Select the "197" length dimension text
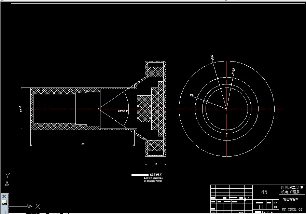Viewport: 306px width, 214px height. click(83, 144)
